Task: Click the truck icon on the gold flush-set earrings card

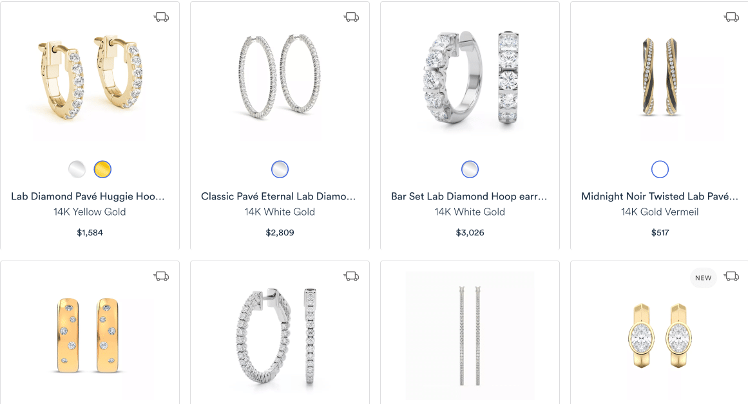Action: 162,275
